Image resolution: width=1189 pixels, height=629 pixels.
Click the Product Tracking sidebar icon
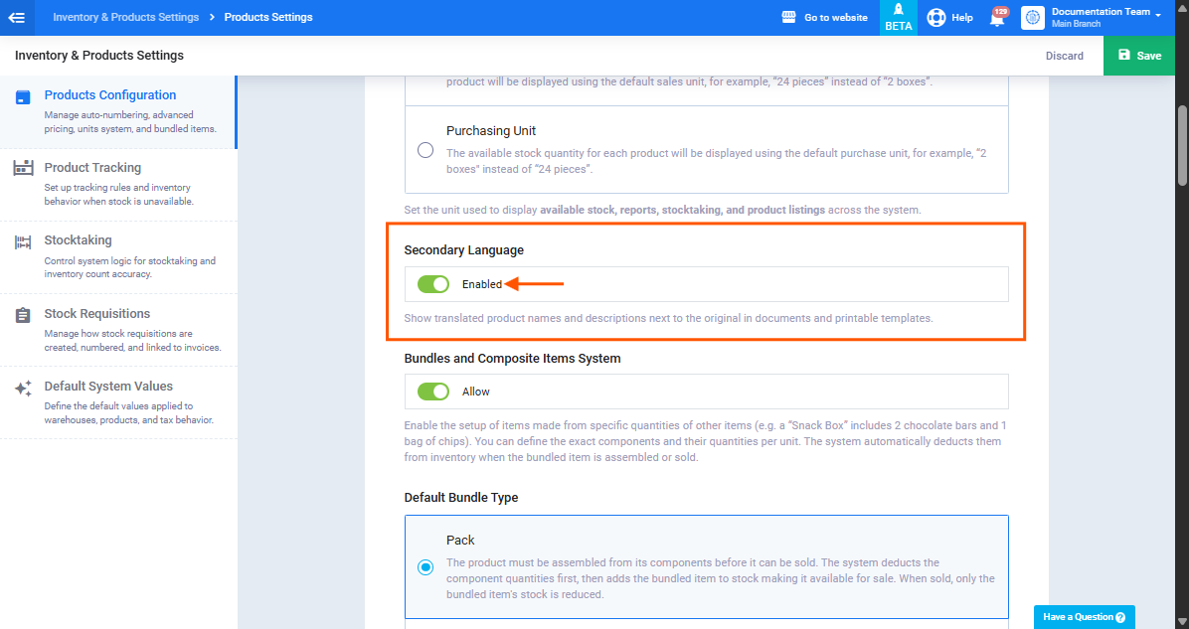tap(24, 168)
